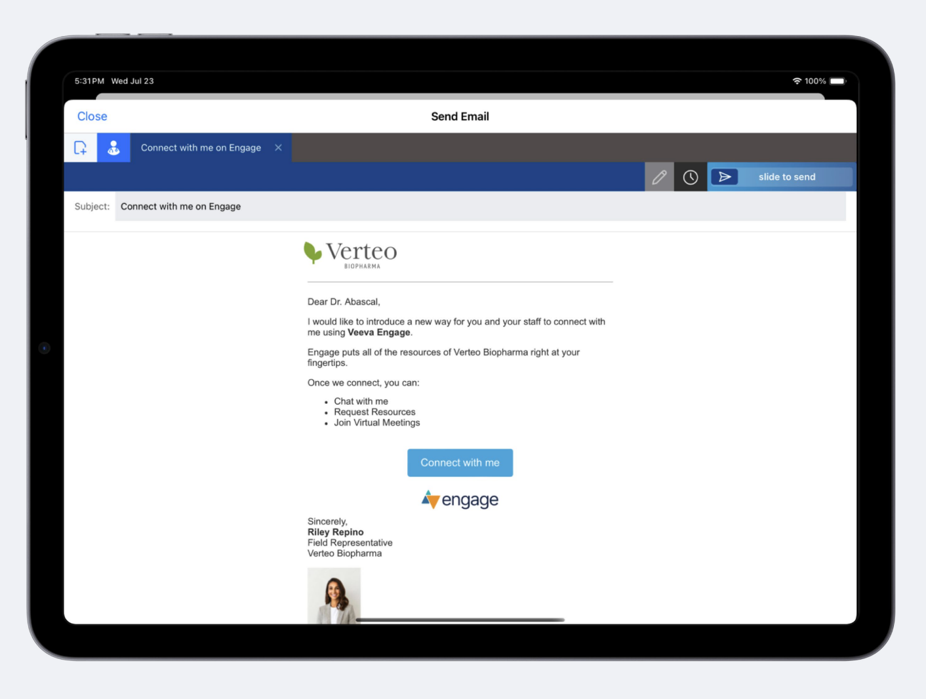Viewport: 926px width, 699px height.
Task: Click the 'Field Representative' signature line
Action: click(x=350, y=542)
